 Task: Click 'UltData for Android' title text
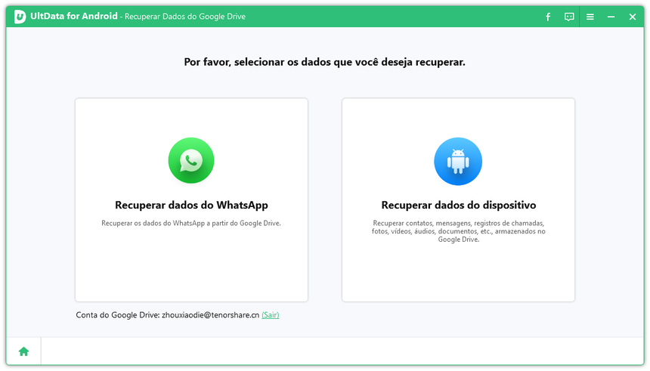pyautogui.click(x=74, y=17)
